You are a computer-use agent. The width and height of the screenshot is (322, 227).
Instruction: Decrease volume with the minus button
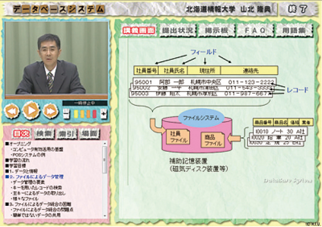pyautogui.click(x=66, y=112)
